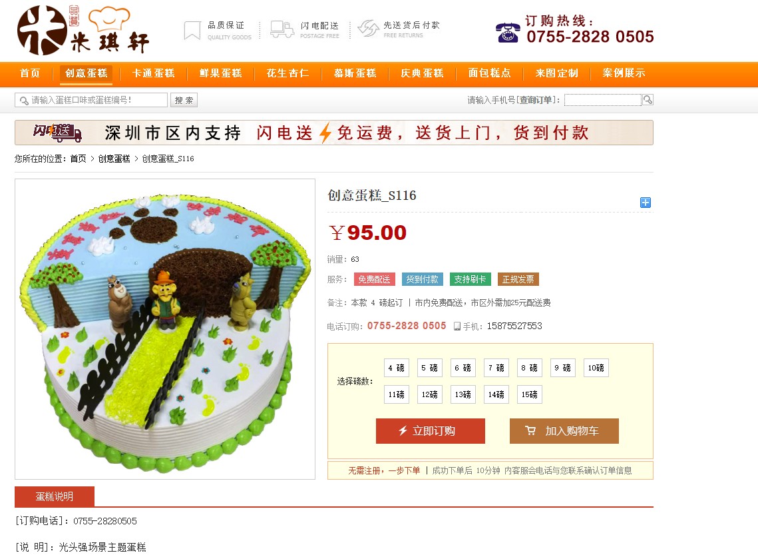Click the 搜索 button

[184, 100]
